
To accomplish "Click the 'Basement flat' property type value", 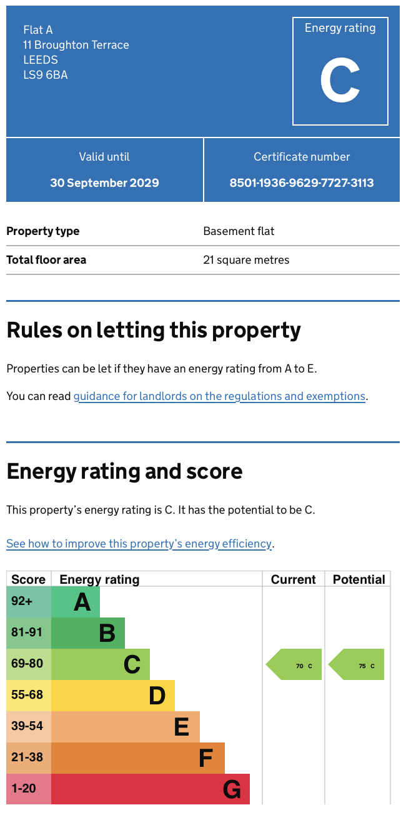I will (x=239, y=231).
